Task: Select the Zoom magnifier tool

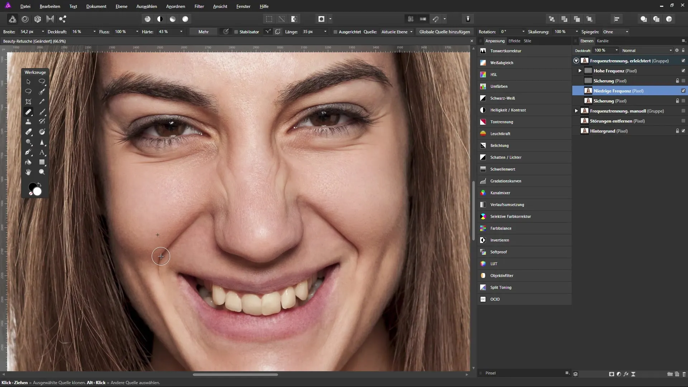Action: coord(42,172)
